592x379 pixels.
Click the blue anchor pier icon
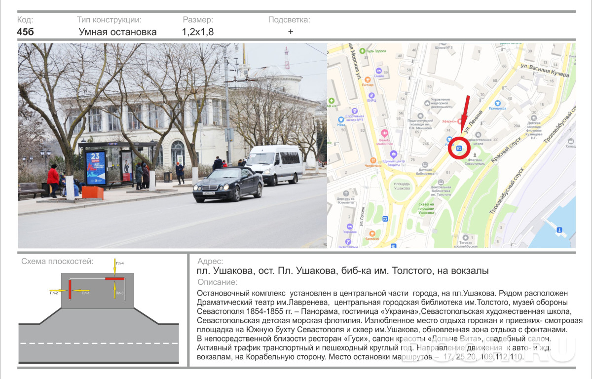click(559, 229)
